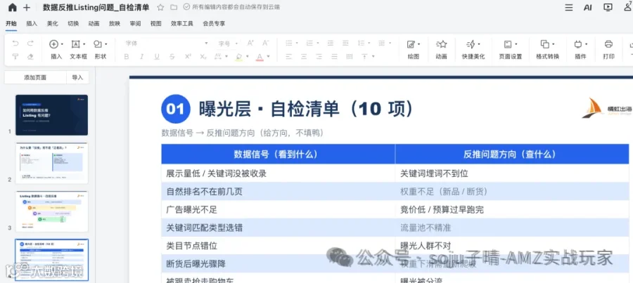Click the decrease indent icon
Viewport: 633px width, 283px height.
pos(331,43)
